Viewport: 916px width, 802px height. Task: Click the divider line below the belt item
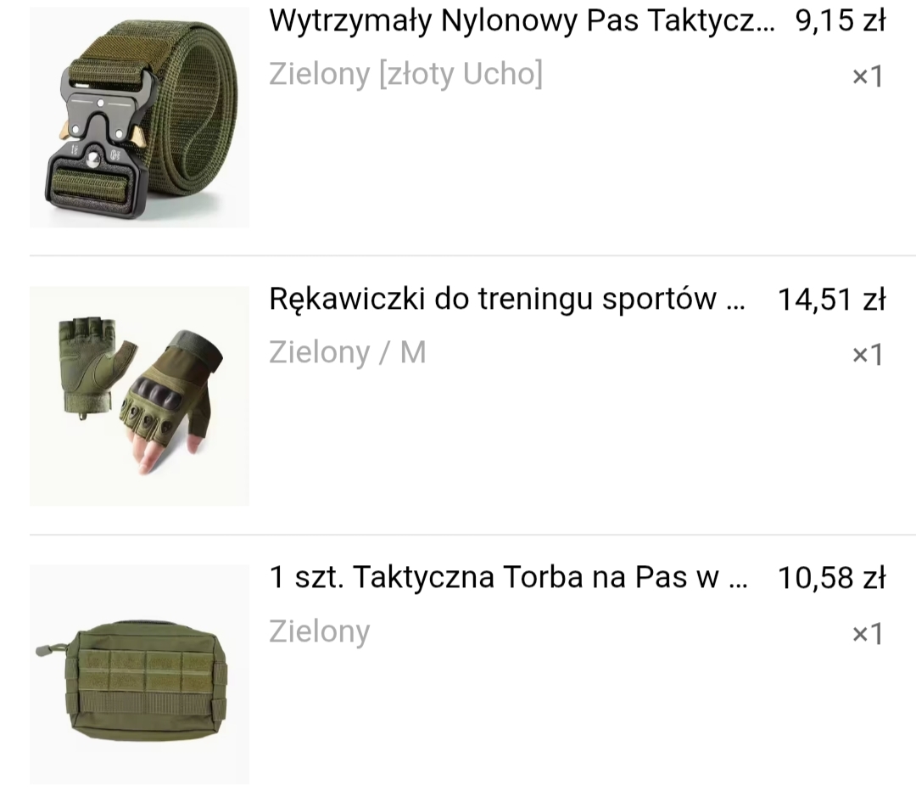click(472, 255)
